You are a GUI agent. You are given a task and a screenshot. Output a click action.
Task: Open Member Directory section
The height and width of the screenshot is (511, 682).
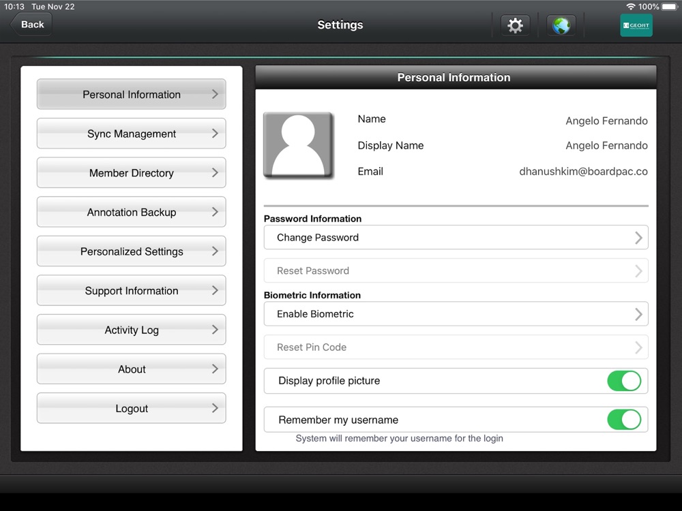point(132,172)
